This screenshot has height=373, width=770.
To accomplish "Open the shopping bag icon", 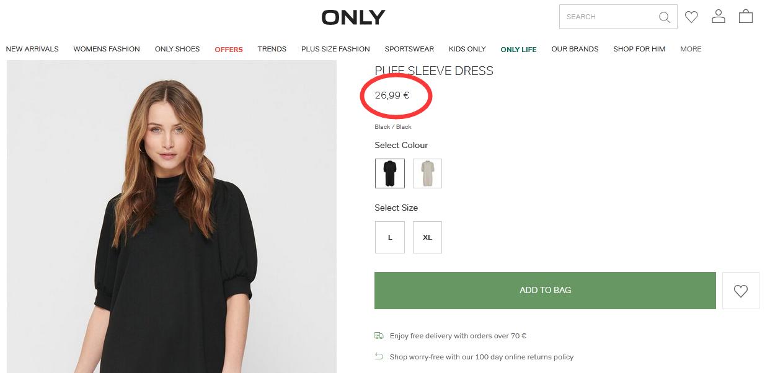I will pyautogui.click(x=746, y=17).
